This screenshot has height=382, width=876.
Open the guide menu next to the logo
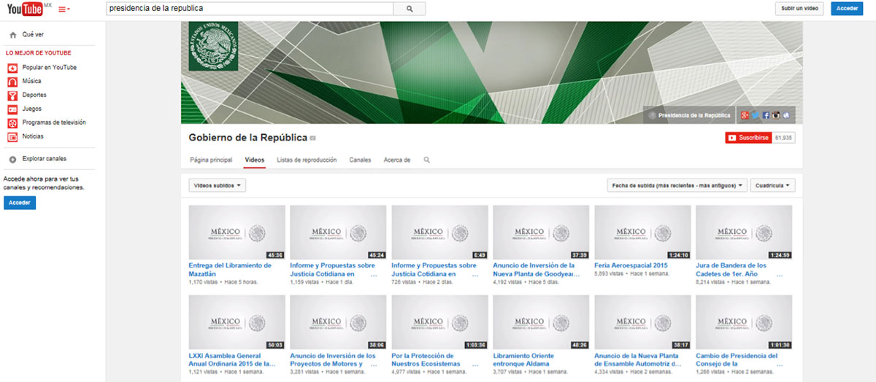[x=64, y=9]
